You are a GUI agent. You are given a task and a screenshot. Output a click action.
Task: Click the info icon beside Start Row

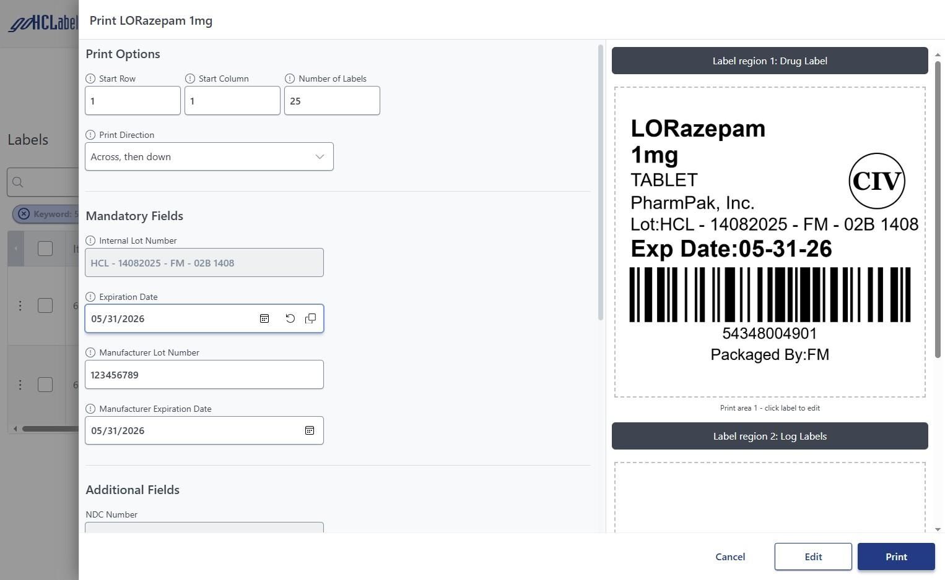(90, 79)
